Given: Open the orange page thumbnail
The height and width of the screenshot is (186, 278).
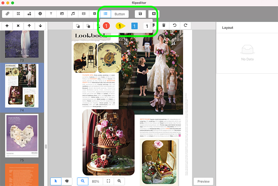Looking at the screenshot, I should coord(22,175).
